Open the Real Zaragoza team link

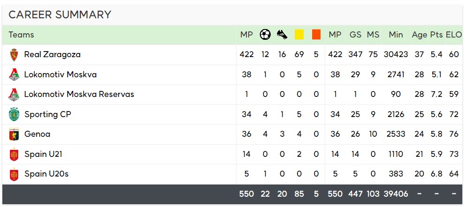click(x=53, y=55)
